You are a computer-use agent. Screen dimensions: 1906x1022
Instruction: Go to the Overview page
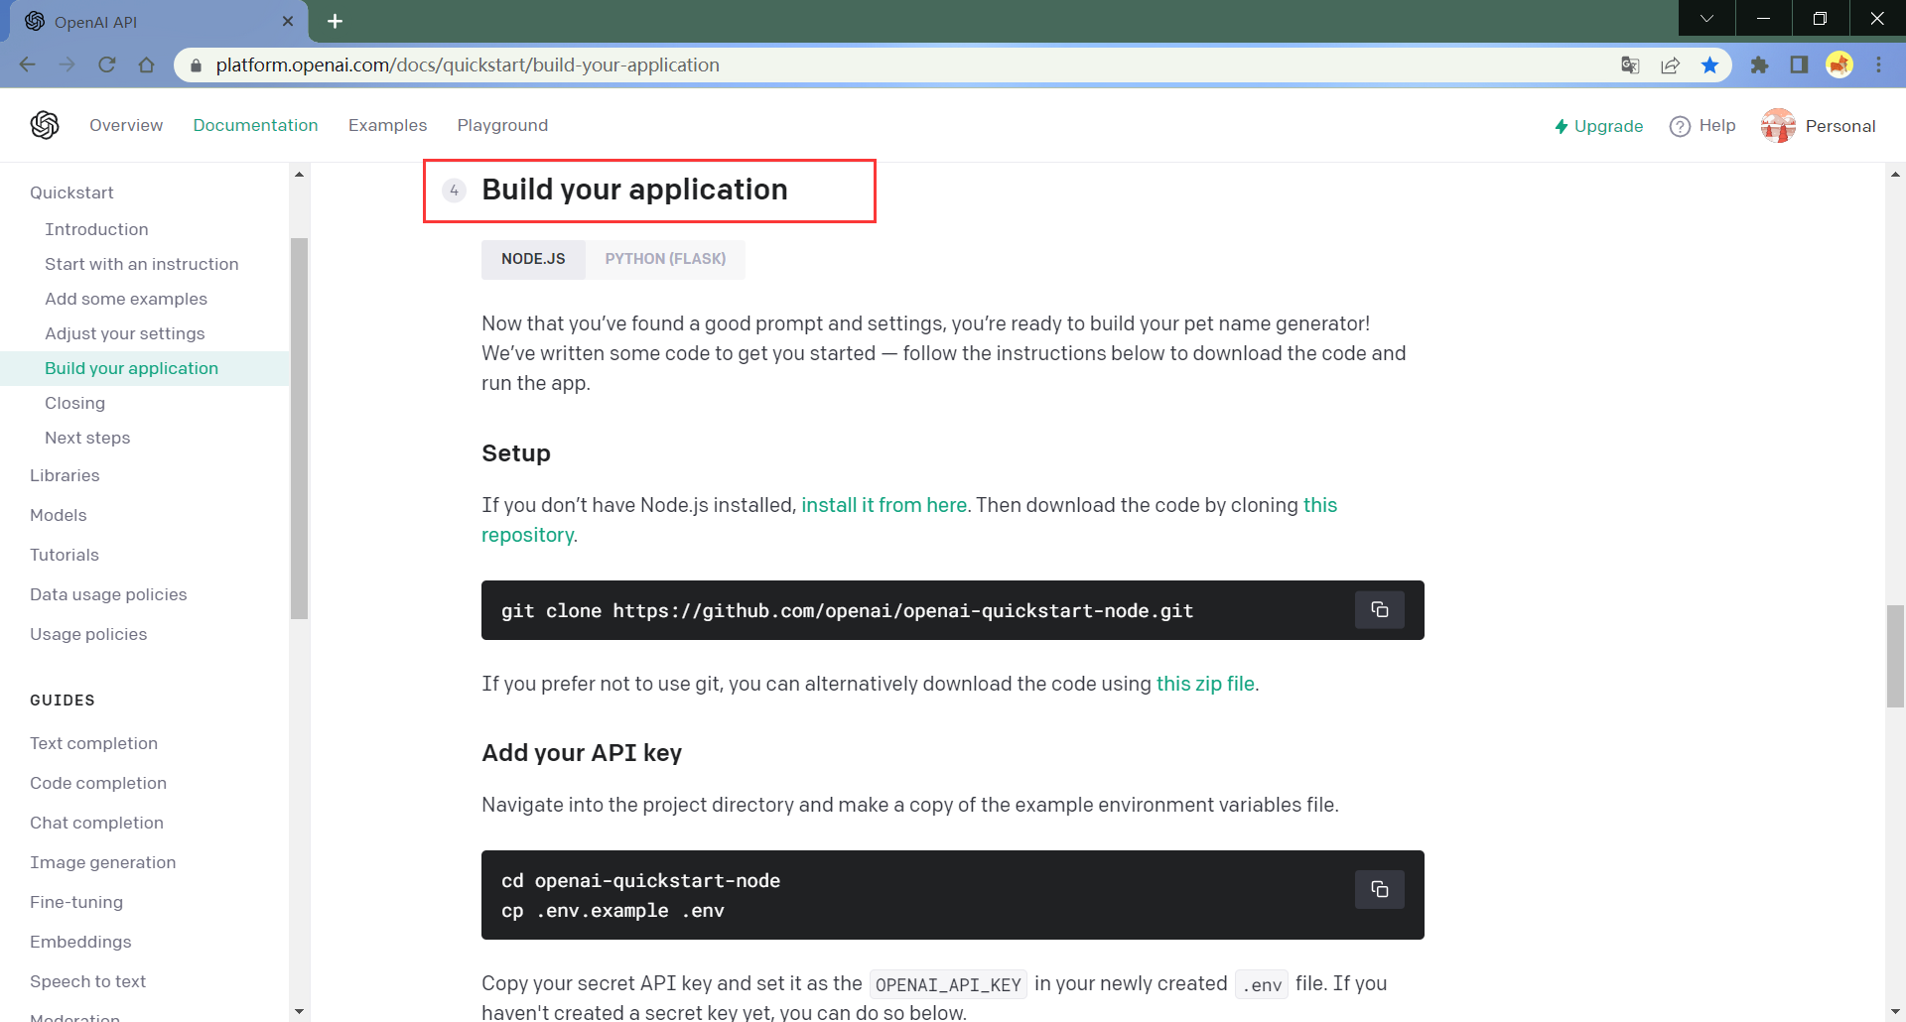point(126,125)
